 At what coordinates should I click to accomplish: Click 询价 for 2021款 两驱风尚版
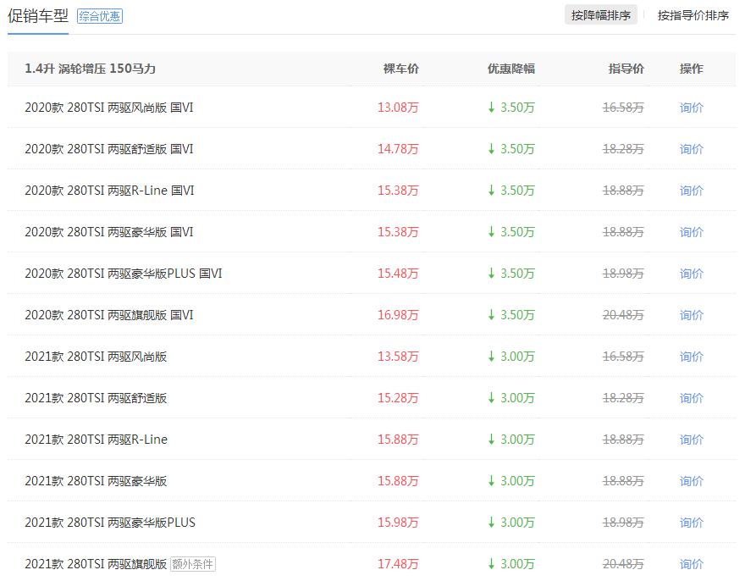(x=692, y=357)
